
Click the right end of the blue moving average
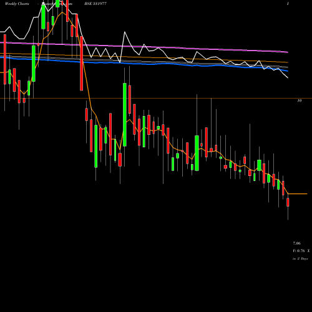[x=287, y=71]
